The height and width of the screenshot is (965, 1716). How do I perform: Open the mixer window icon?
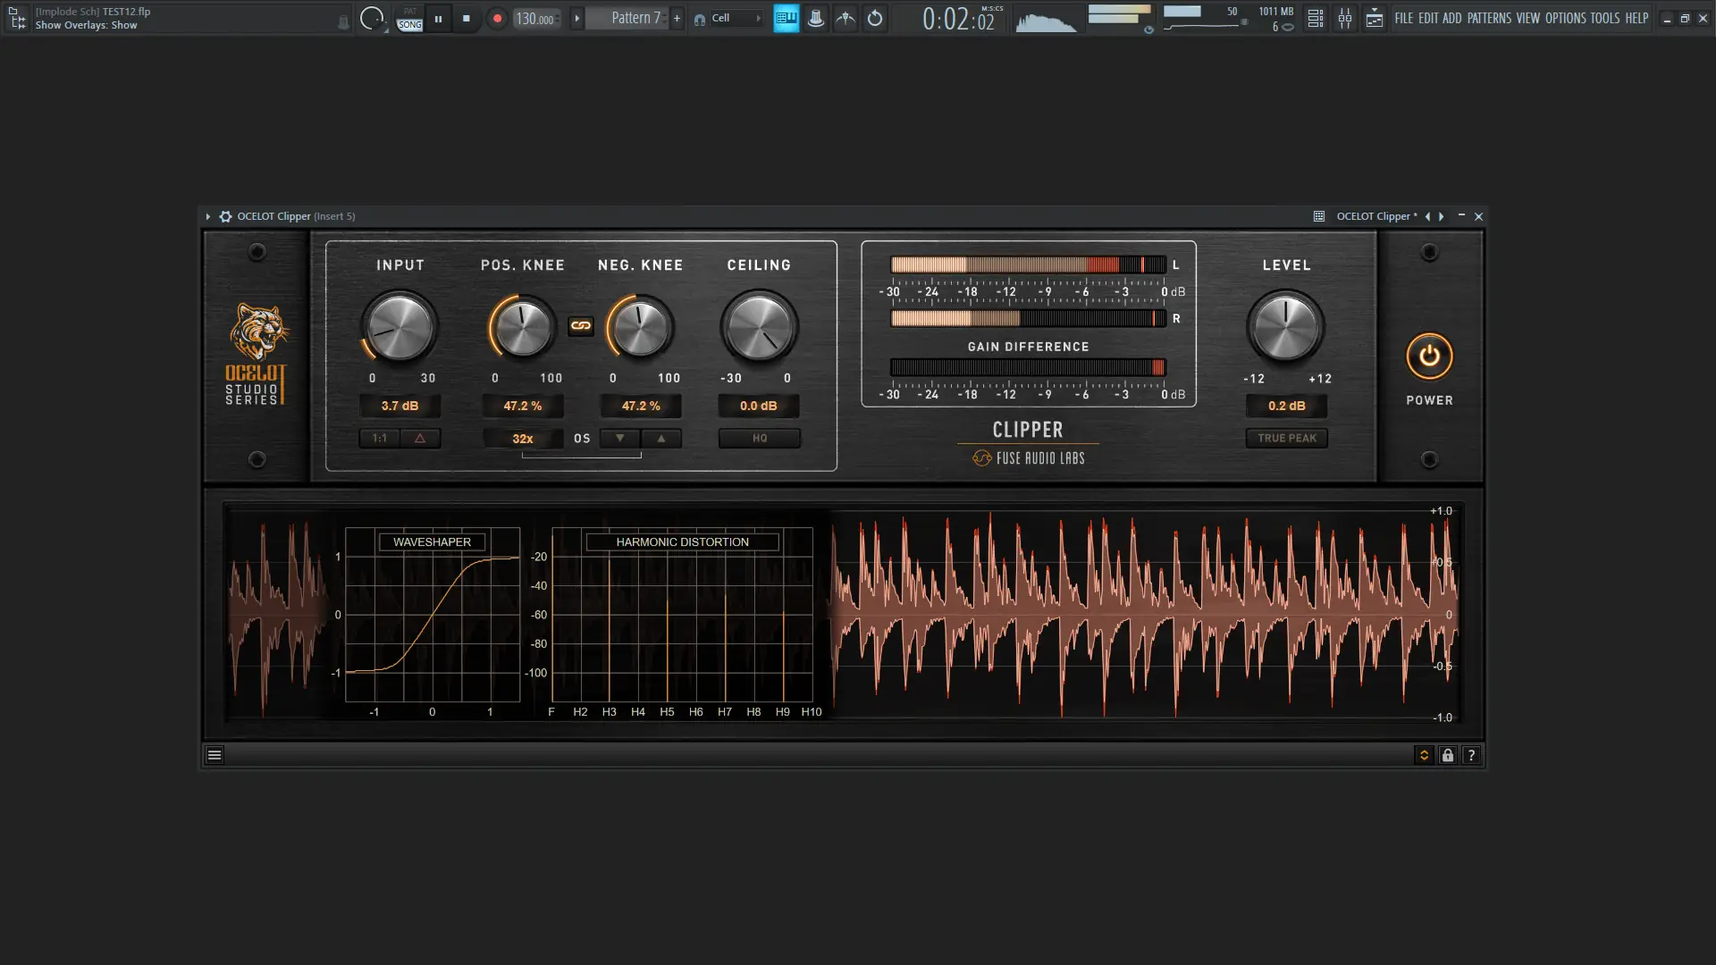point(1344,18)
